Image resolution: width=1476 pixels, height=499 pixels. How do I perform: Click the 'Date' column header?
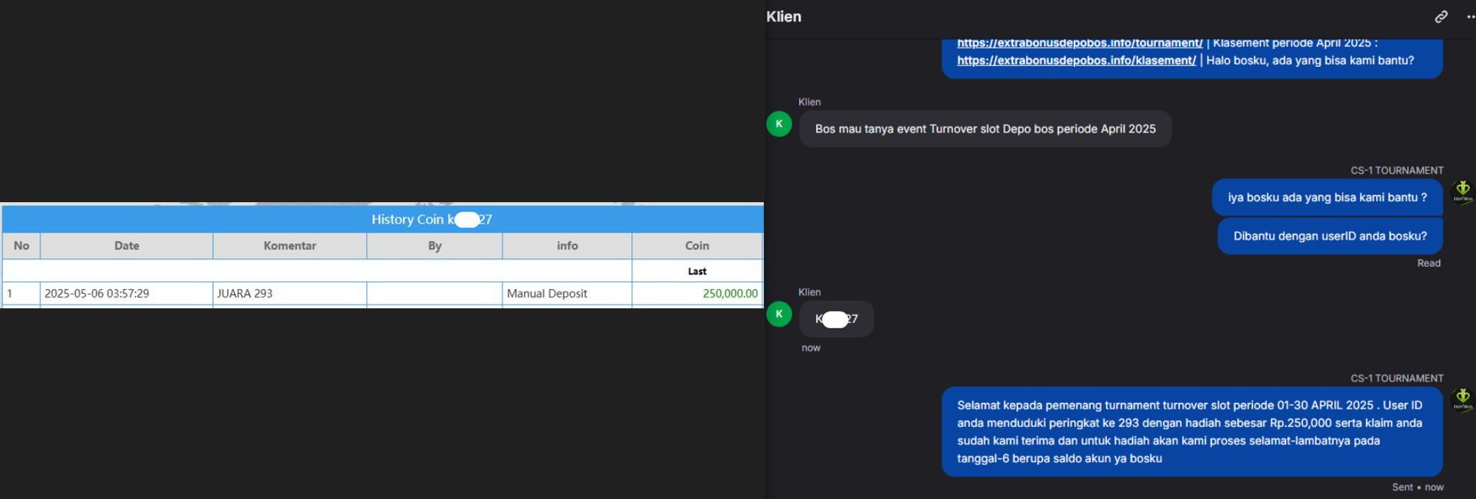(x=127, y=246)
